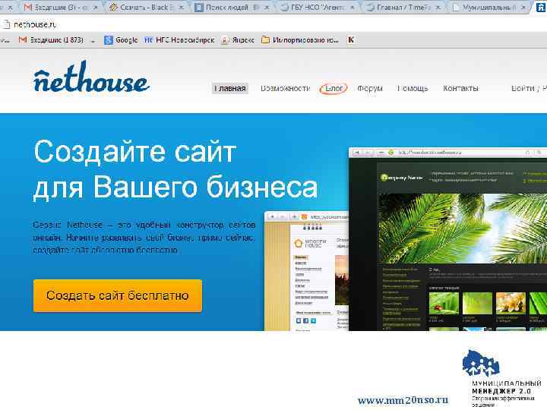
Task: Open the Контакты menu item
Action: point(460,89)
